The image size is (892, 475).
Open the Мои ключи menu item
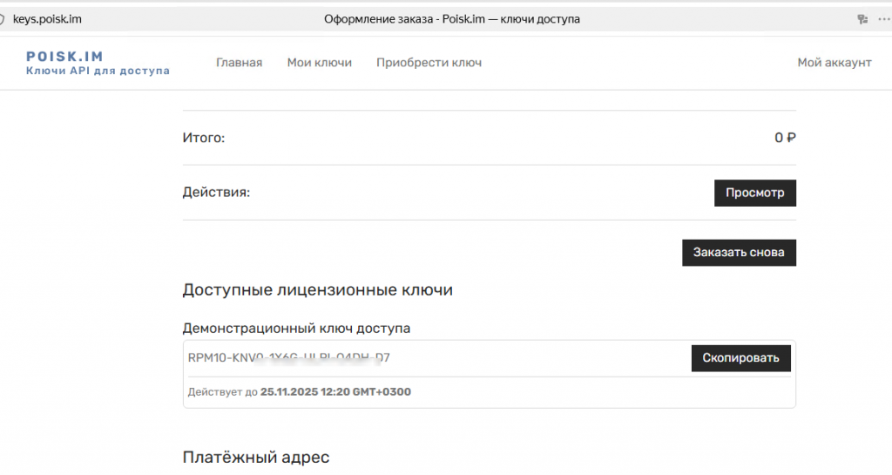coord(319,63)
